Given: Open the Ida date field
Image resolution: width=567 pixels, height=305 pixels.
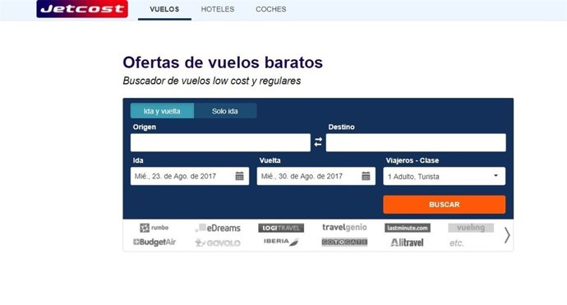Looking at the screenshot, I should click(190, 176).
